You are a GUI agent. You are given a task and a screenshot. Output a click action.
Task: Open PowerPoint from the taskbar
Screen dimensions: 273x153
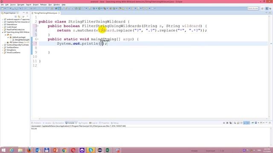(55, 150)
